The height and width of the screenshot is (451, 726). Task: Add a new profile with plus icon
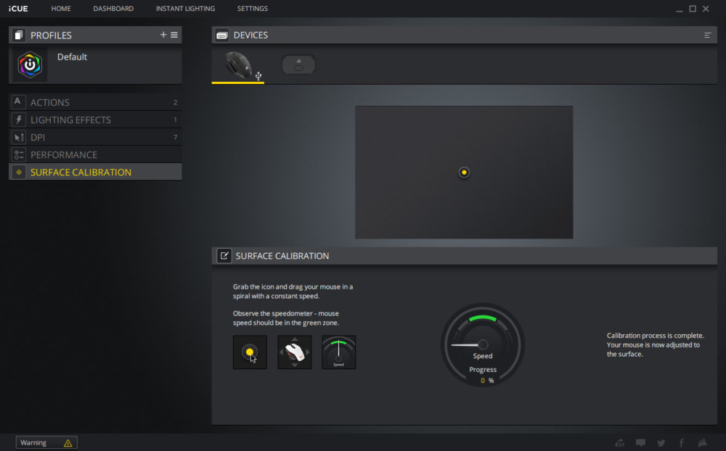[x=163, y=35]
